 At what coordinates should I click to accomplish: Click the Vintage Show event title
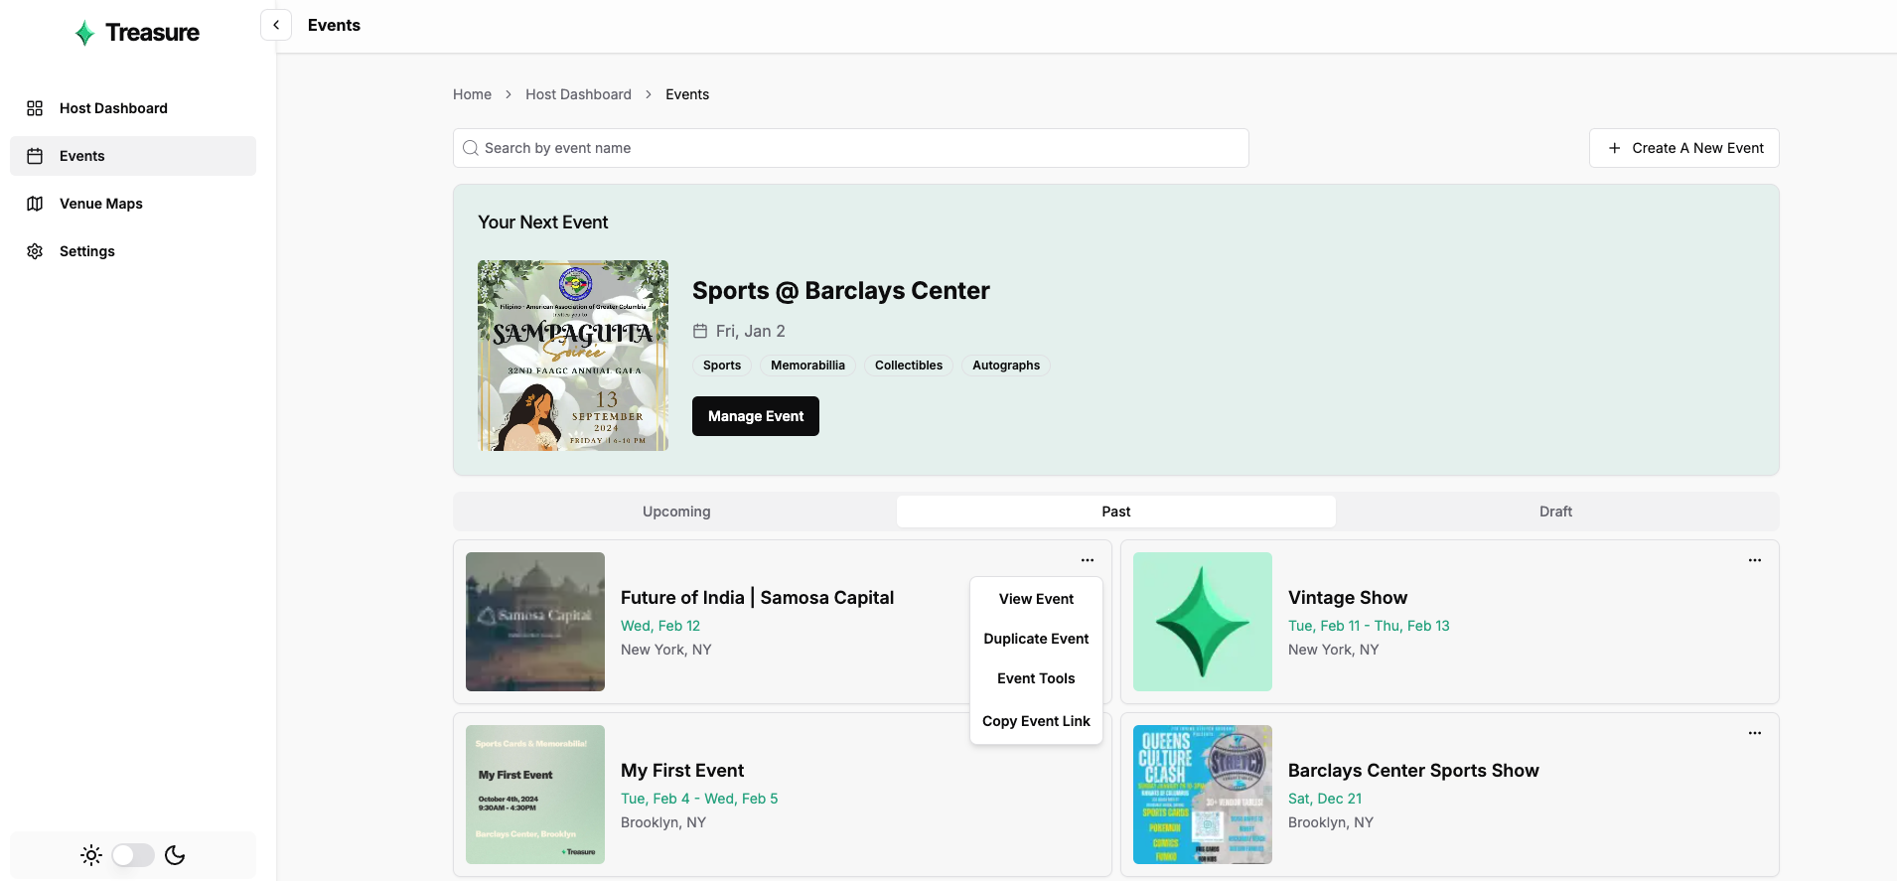coord(1348,598)
